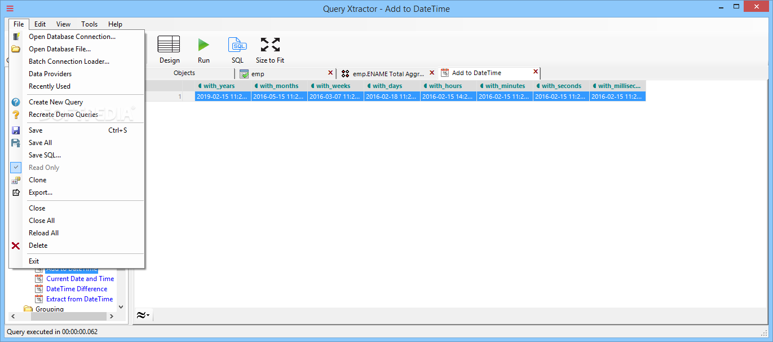Click the folder icon beside Open Database File
This screenshot has width=773, height=342.
click(16, 49)
